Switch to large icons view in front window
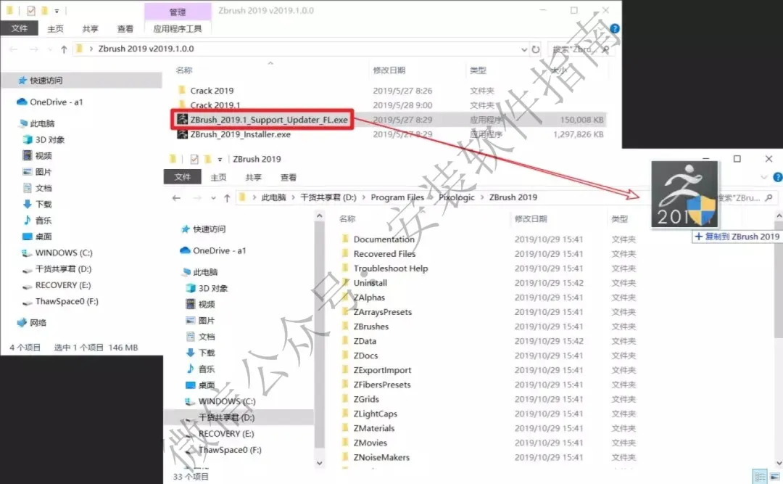This screenshot has width=783, height=484. (774, 477)
